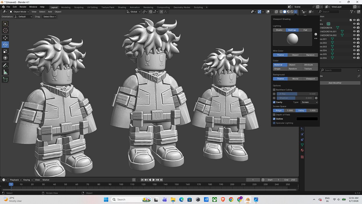Enable the X-Ray checkbox in shading popover
This screenshot has height=204, width=362.
coord(274,94)
